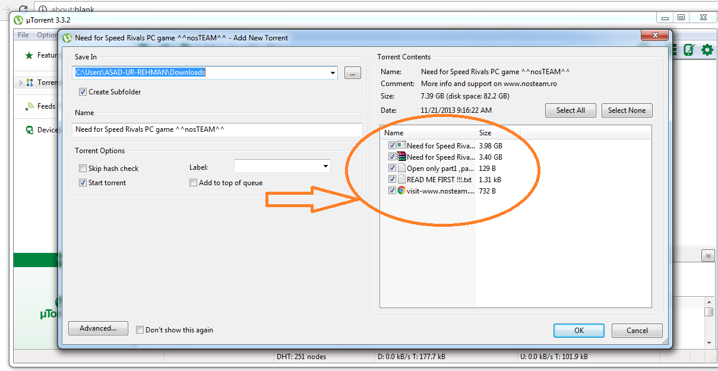The image size is (718, 371).
Task: Select the Open only part1 file name
Action: click(441, 168)
